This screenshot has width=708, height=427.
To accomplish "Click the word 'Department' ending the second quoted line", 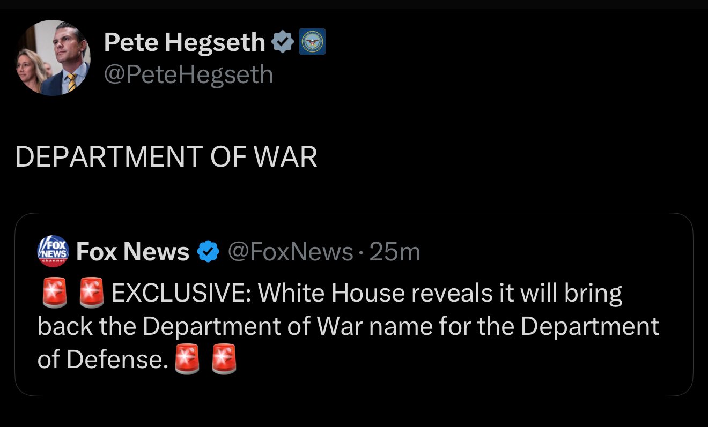I will pyautogui.click(x=590, y=327).
